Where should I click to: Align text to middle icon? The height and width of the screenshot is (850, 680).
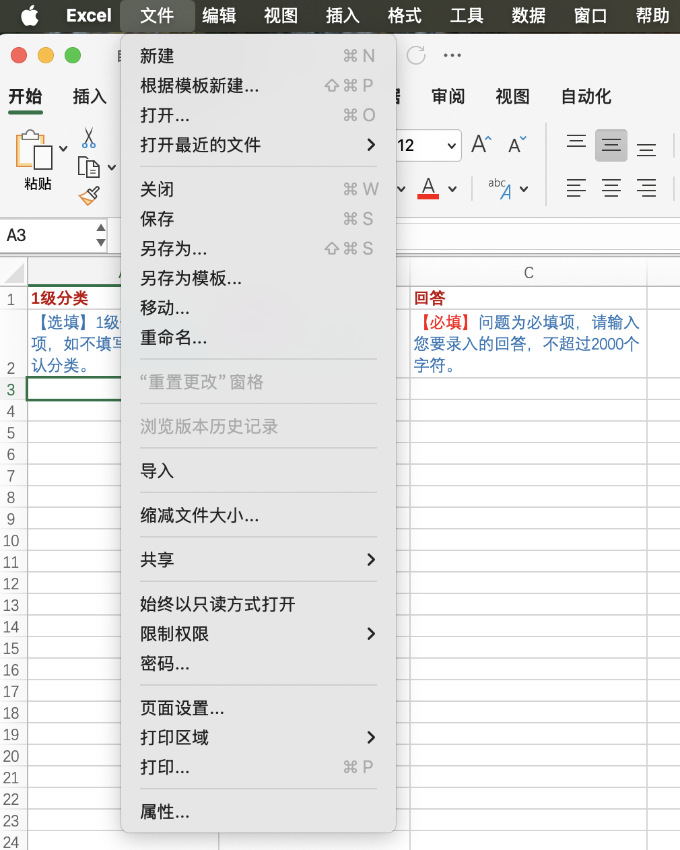pyautogui.click(x=611, y=145)
